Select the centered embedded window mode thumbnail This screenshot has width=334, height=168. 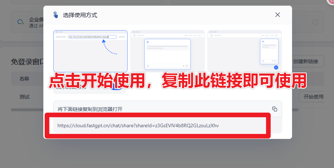point(167,51)
